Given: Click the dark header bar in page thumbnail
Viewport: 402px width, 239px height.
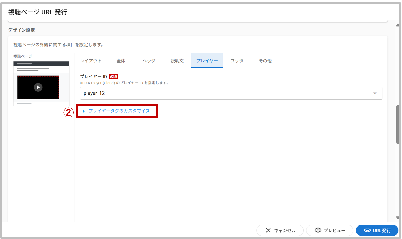Looking at the screenshot, I should [x=41, y=64].
